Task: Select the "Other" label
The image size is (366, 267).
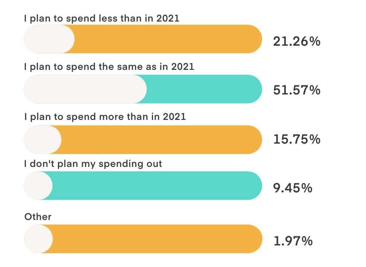Action: point(38,217)
